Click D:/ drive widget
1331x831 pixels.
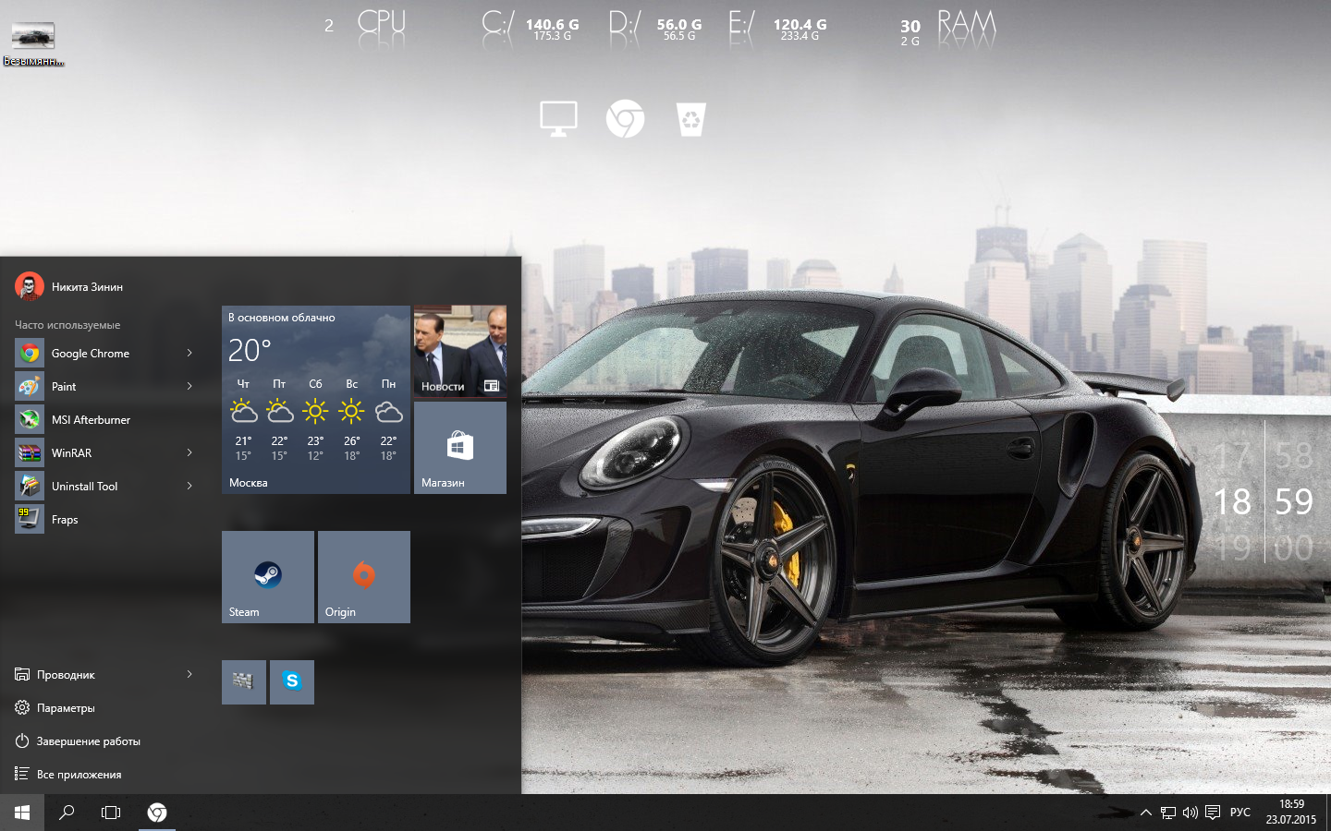[x=656, y=28]
